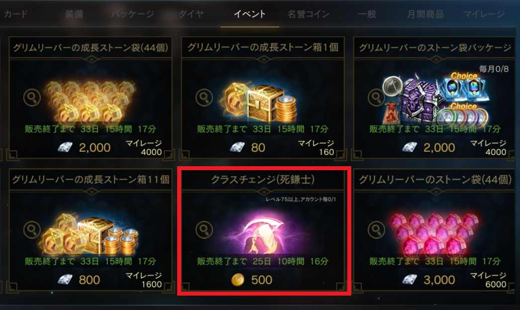Open magnifier preview for 成長ストーン箱1個
The height and width of the screenshot is (310, 520).
[205, 98]
